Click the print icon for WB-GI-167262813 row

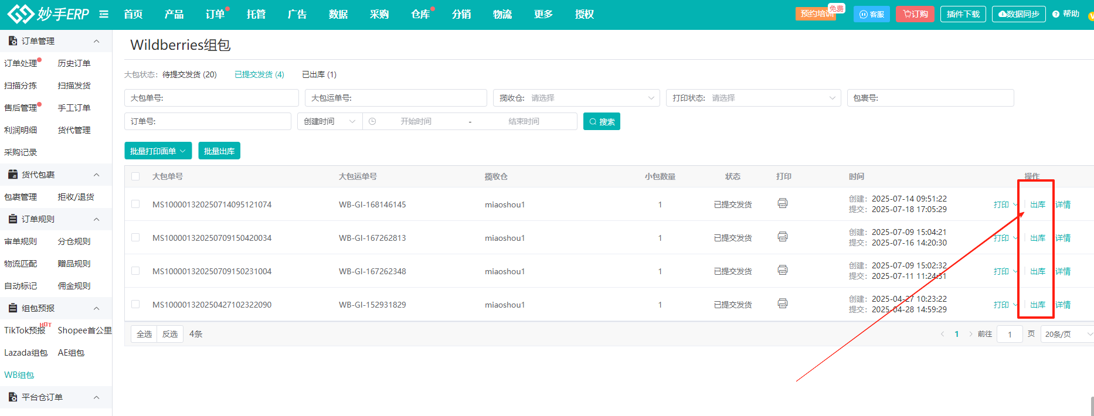coord(783,237)
